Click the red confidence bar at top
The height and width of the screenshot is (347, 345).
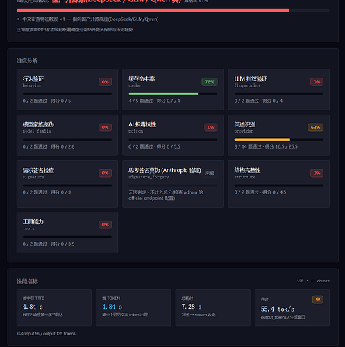(153, 10)
